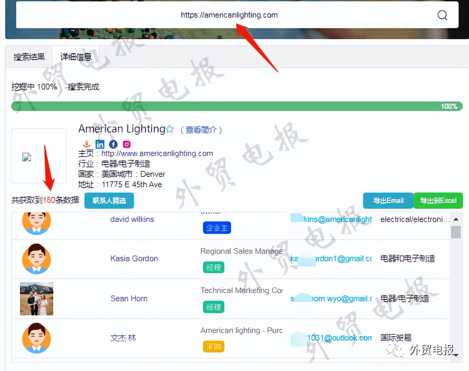
Task: Click the red anchor icon above 主页
Action: tap(86, 144)
